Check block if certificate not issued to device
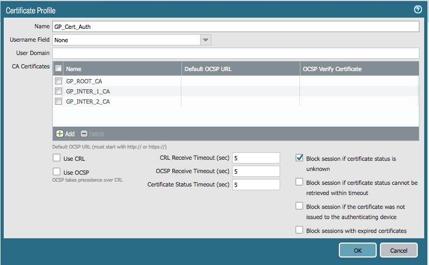 point(300,206)
